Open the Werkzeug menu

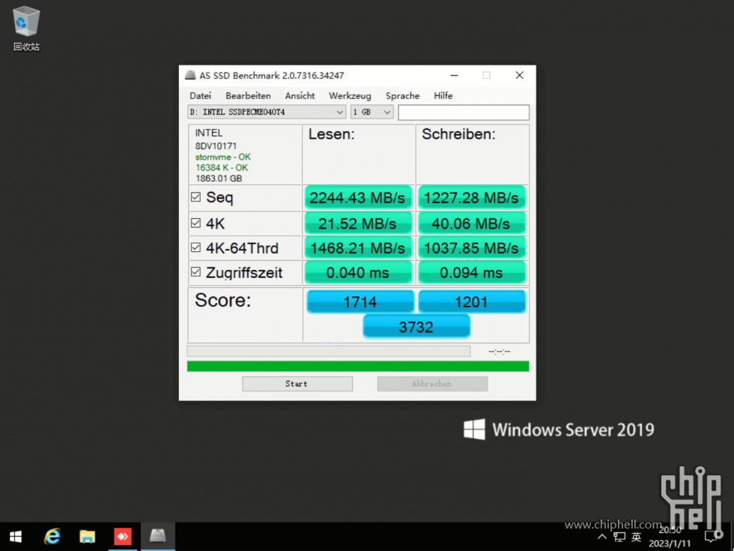[350, 96]
